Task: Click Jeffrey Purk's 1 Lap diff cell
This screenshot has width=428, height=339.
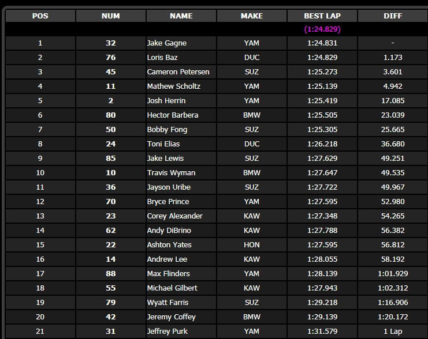Action: click(393, 332)
